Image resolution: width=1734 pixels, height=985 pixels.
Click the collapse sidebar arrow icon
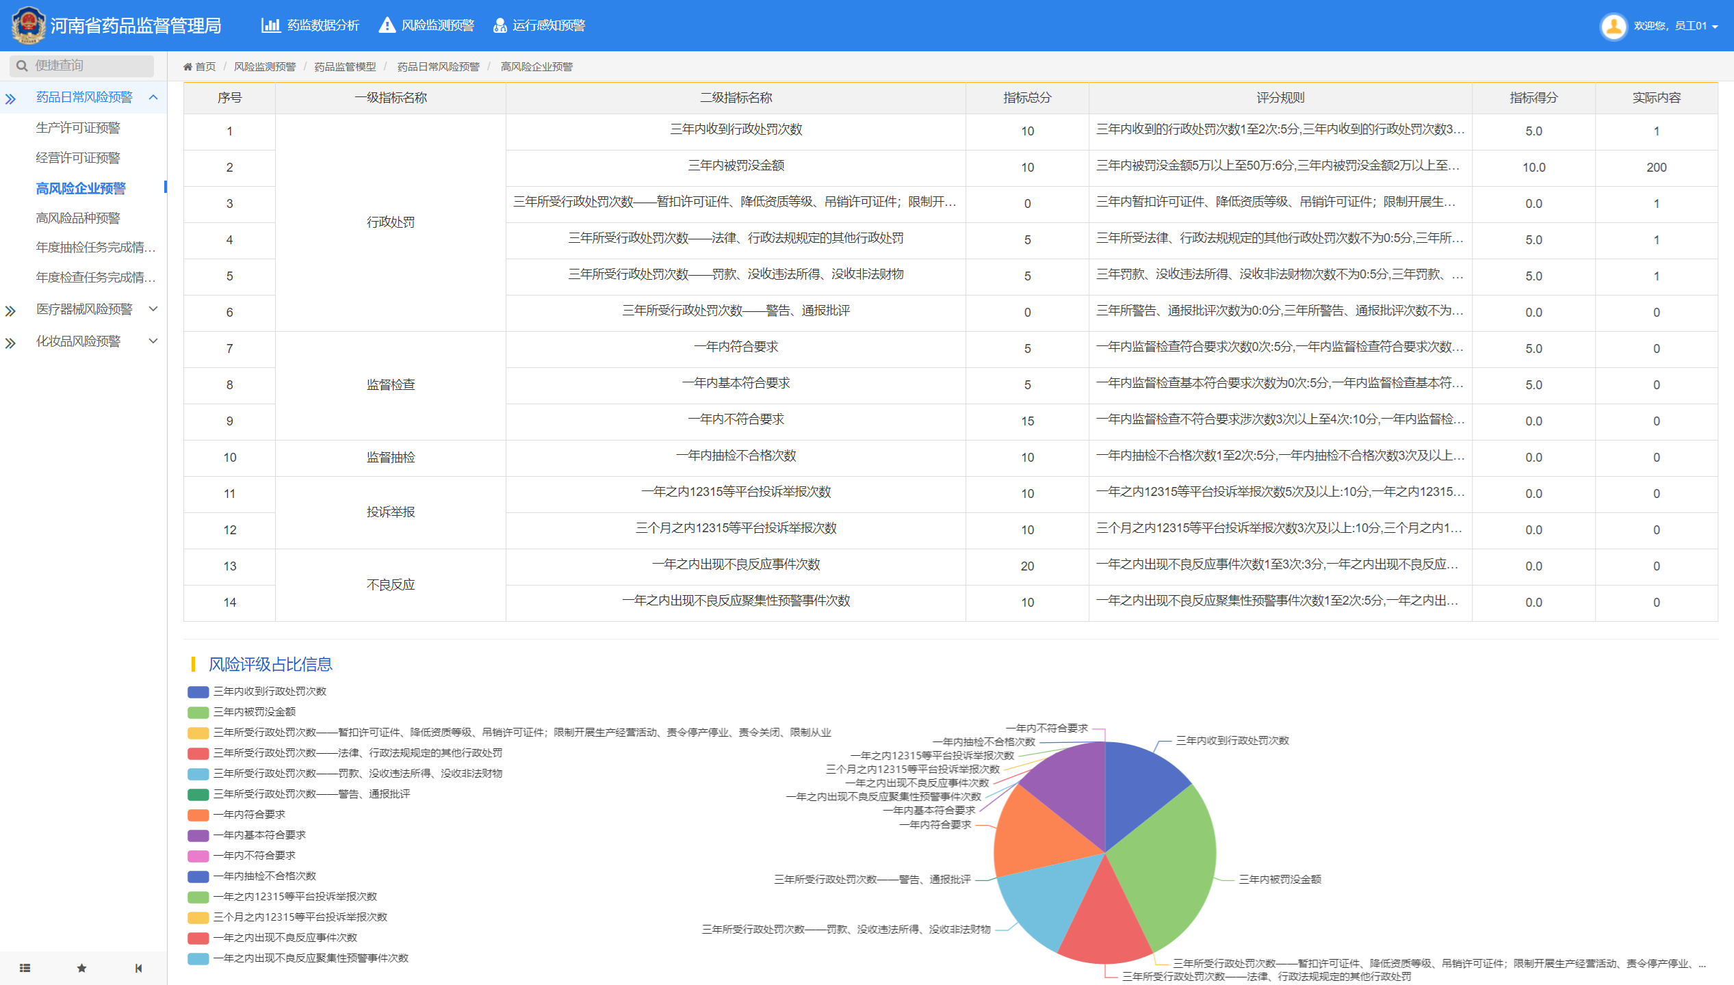pyautogui.click(x=139, y=968)
